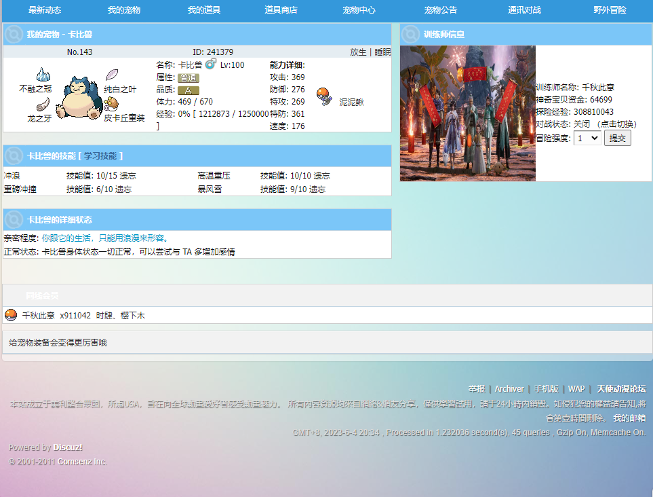Click the 普通 type badge
The image size is (653, 497).
tap(189, 78)
